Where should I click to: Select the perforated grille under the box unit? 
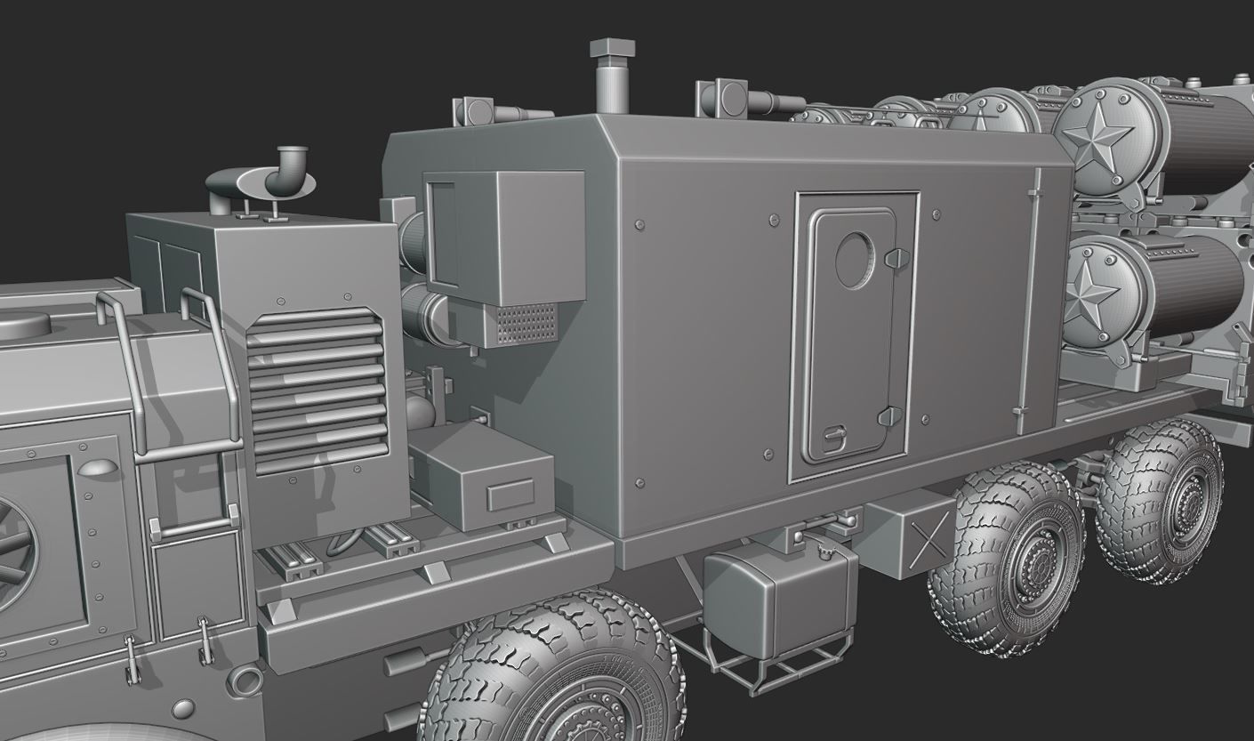tap(526, 324)
